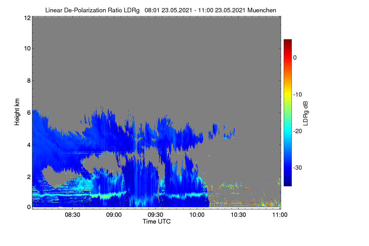The width and height of the screenshot is (369, 246).
Task: Click the 0 dB colorbar label
Action: coord(295,58)
